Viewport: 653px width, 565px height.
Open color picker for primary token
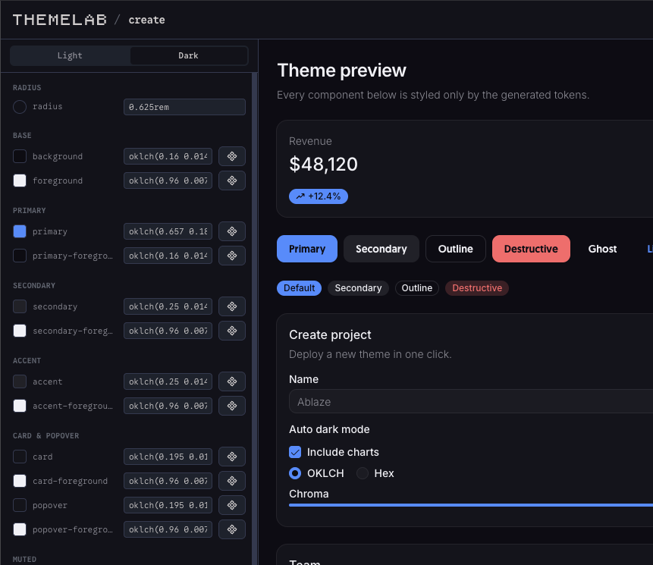pyautogui.click(x=232, y=231)
